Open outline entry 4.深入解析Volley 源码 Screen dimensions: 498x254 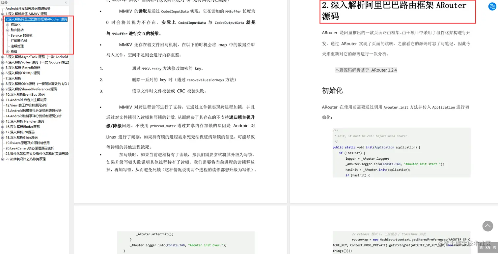click(37, 62)
